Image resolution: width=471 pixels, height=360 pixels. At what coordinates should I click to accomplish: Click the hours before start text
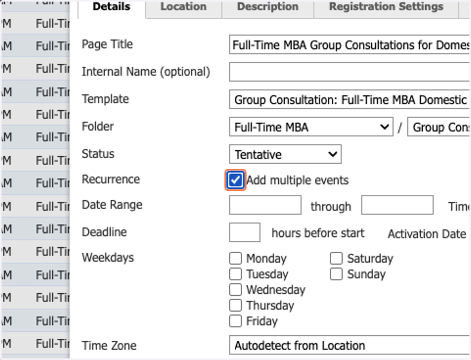pos(318,233)
